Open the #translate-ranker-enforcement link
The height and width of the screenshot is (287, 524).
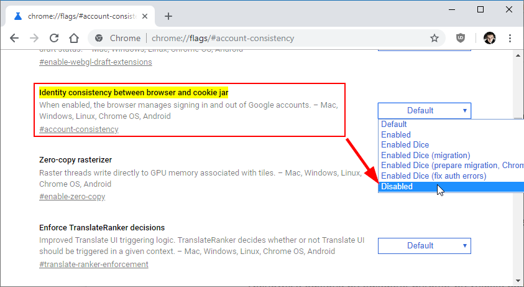tap(94, 264)
